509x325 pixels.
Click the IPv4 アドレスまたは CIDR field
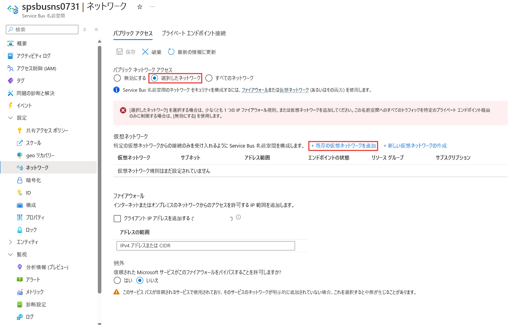click(205, 246)
